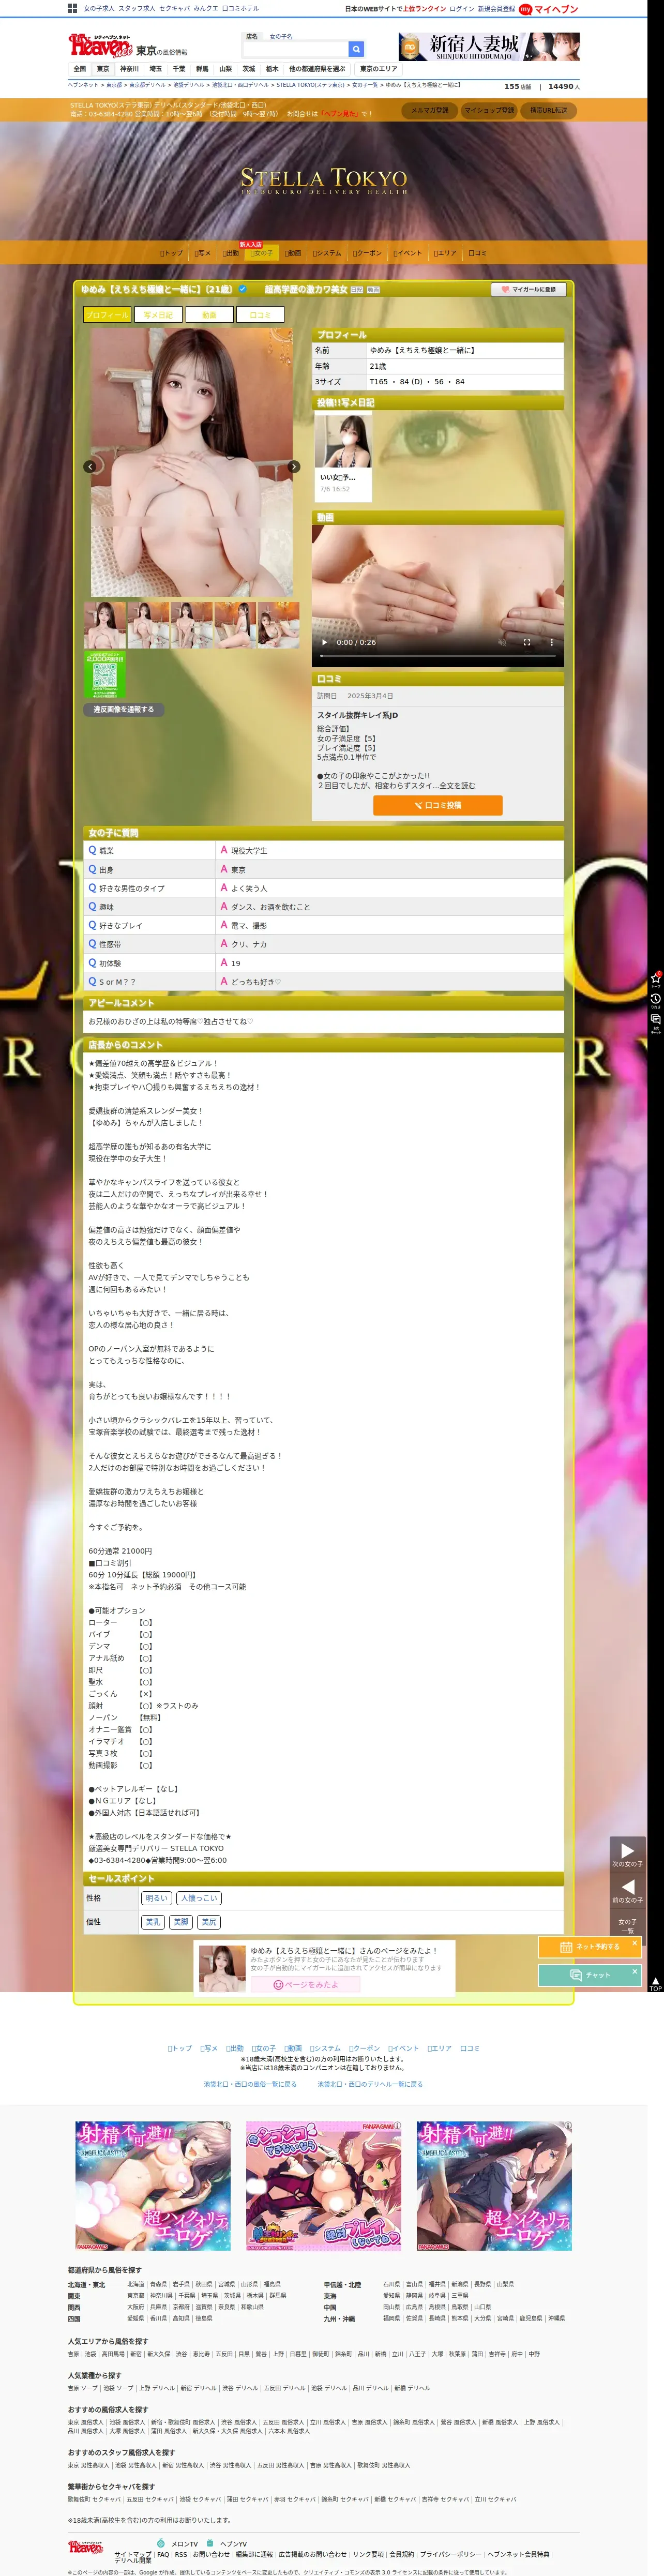Open システム in the shop navigation bar
The height and width of the screenshot is (2576, 664).
click(x=327, y=253)
